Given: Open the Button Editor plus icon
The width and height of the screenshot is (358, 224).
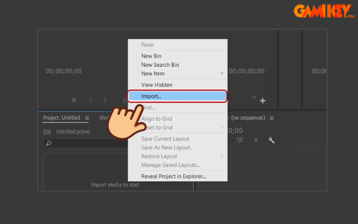Looking at the screenshot, I should [x=263, y=101].
